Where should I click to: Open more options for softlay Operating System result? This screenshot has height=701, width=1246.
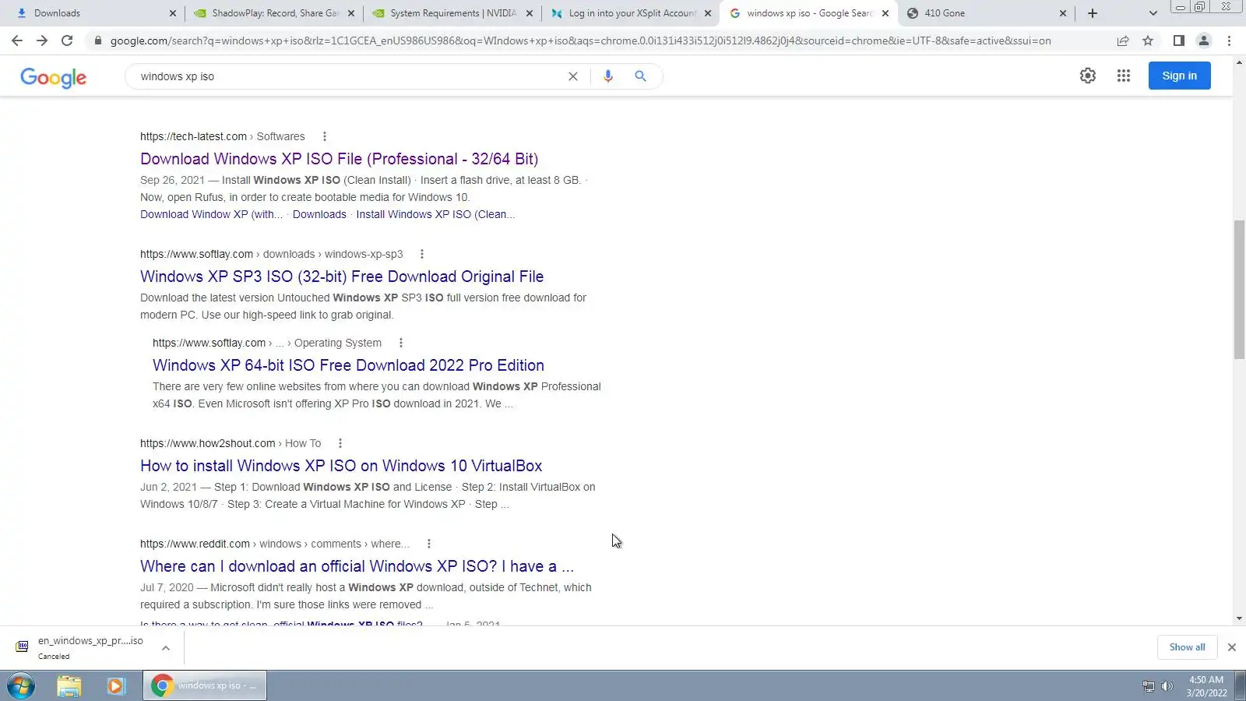[x=401, y=343]
